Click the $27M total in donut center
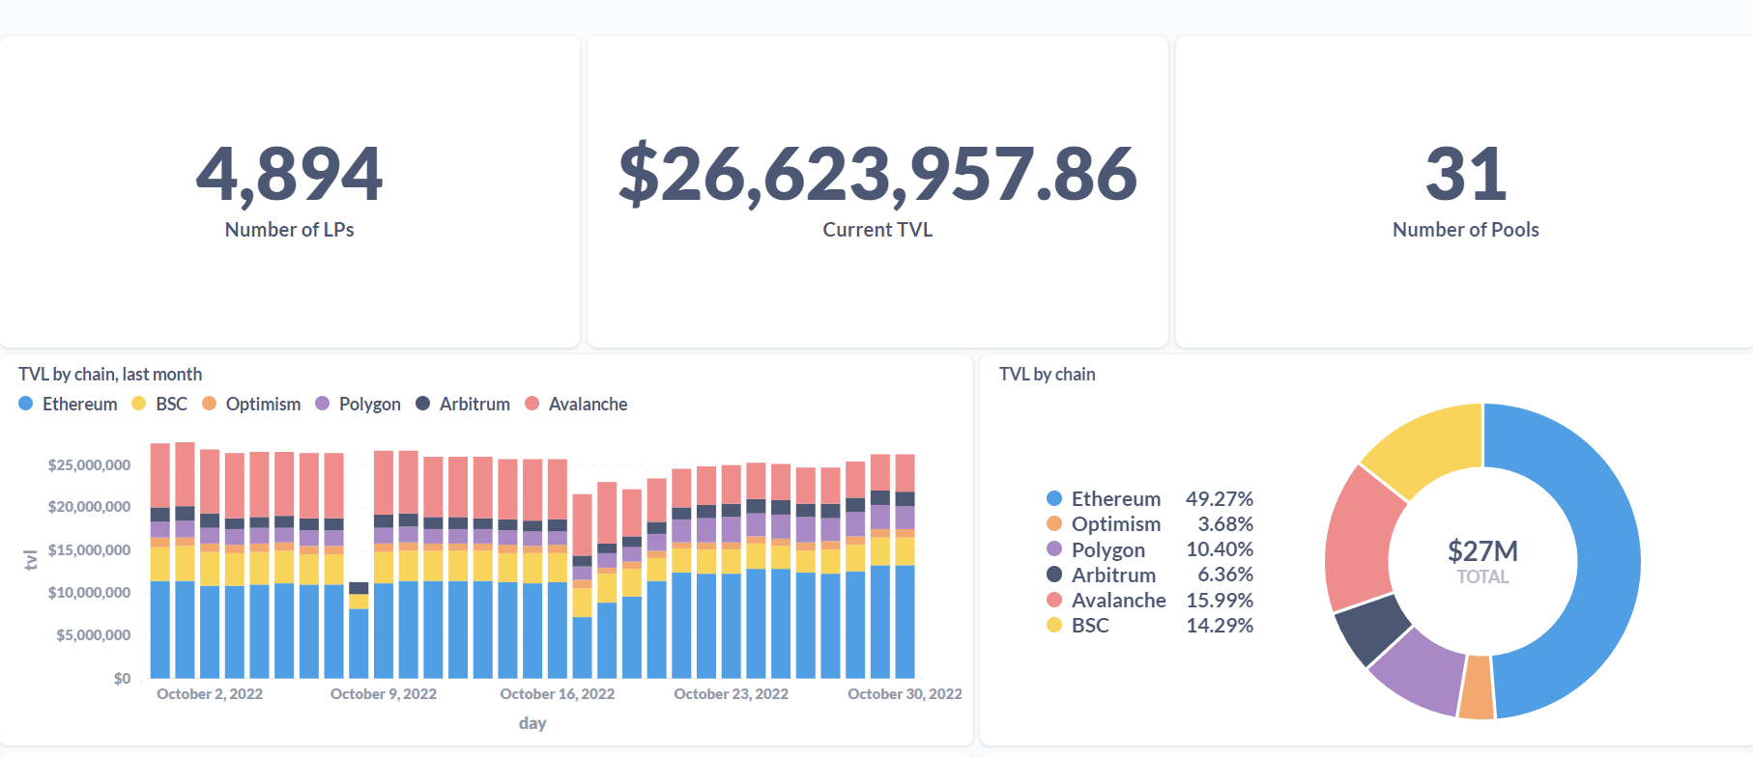Screen dimensions: 1753x758 tap(1482, 551)
